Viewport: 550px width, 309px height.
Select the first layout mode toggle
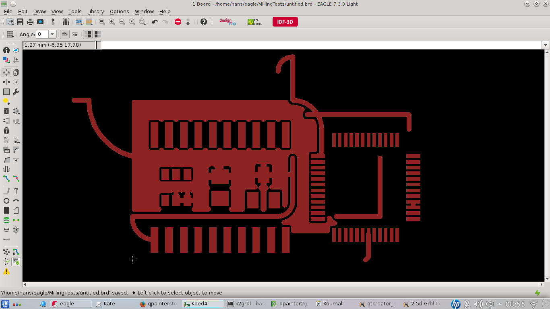[x=88, y=34]
